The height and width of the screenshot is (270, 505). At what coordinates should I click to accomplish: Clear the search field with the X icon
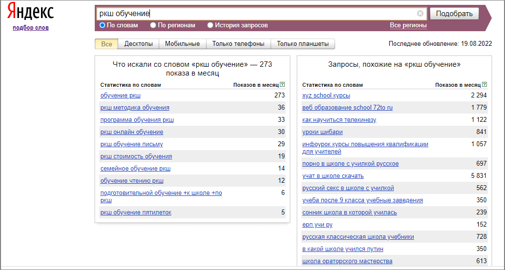(420, 14)
